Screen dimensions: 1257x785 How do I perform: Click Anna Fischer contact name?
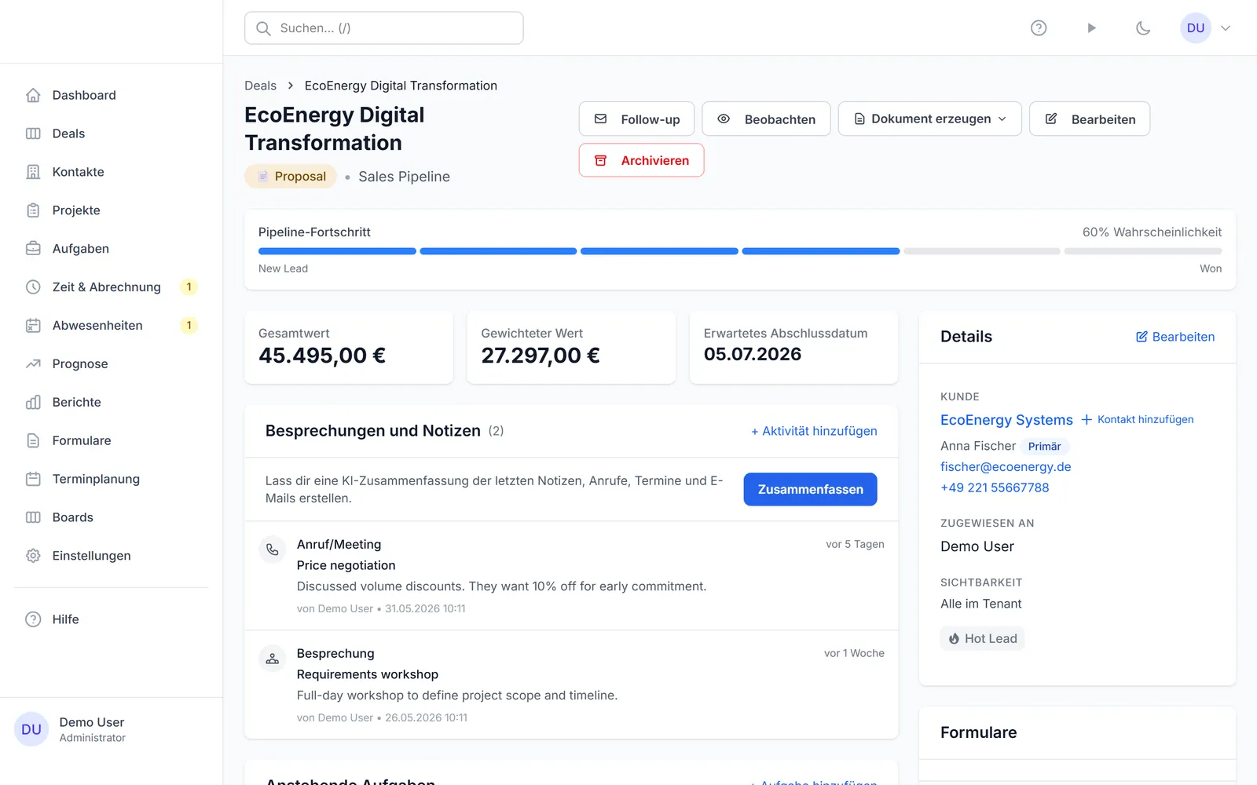click(x=978, y=446)
